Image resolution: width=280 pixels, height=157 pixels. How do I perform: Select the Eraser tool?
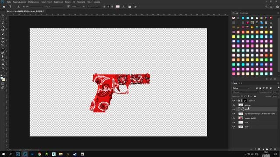(3, 41)
